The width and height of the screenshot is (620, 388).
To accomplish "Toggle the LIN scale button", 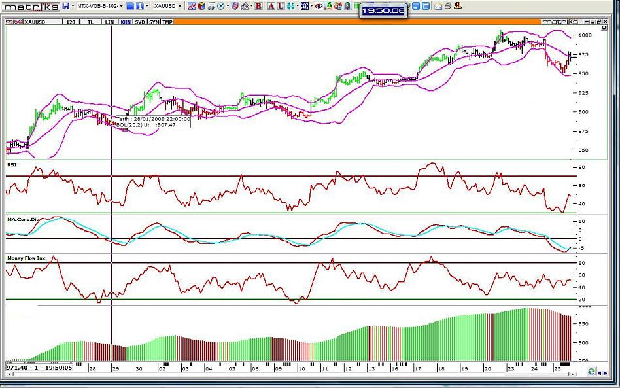I will coord(109,22).
